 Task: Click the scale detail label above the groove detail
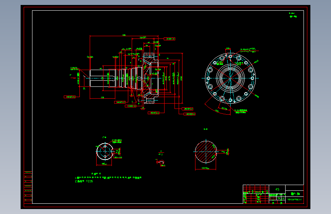click(161, 153)
